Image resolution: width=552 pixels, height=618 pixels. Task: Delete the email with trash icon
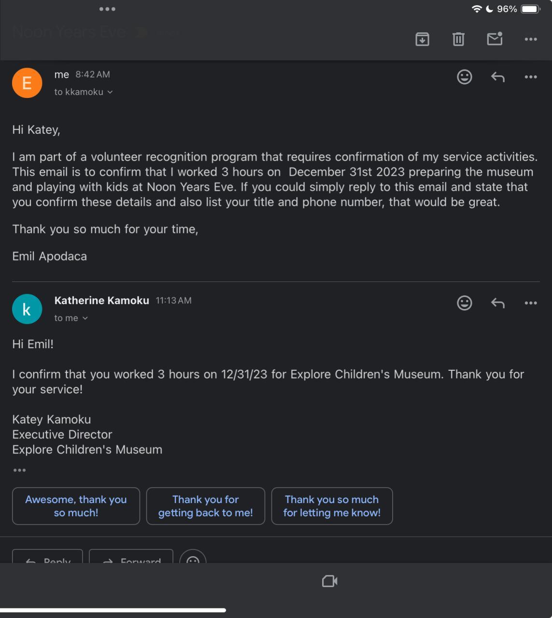(x=458, y=39)
